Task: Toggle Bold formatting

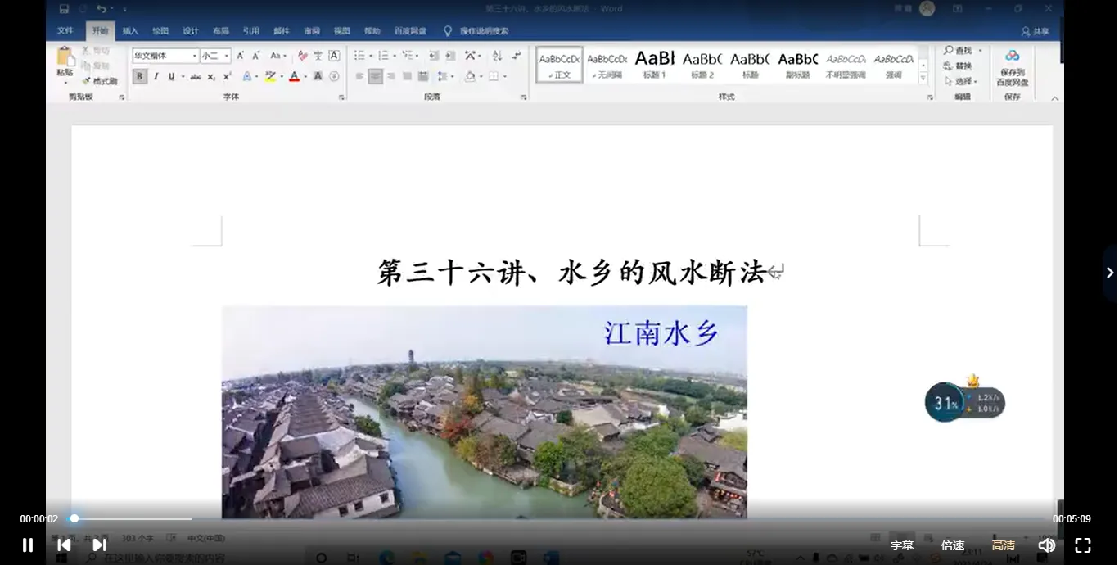Action: coord(139,76)
